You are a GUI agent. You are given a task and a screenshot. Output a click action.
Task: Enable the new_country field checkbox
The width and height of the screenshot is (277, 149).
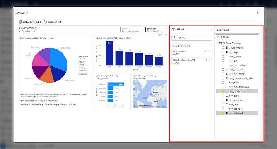pyautogui.click(x=223, y=56)
